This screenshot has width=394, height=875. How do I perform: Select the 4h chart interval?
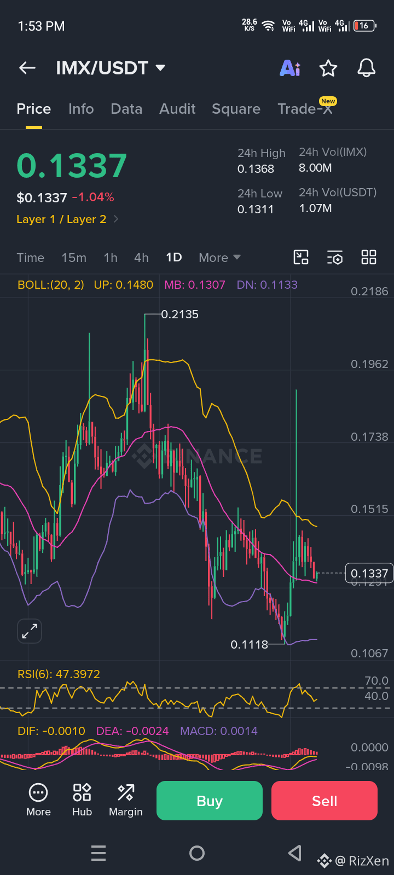coord(141,258)
